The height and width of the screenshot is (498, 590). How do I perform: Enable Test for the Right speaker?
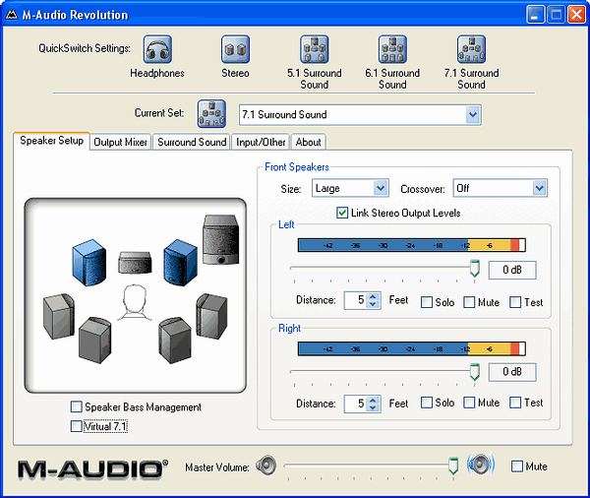515,403
